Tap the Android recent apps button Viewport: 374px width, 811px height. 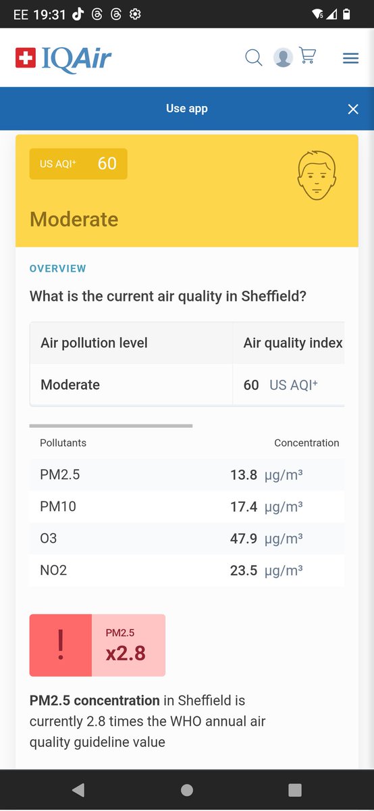295,790
